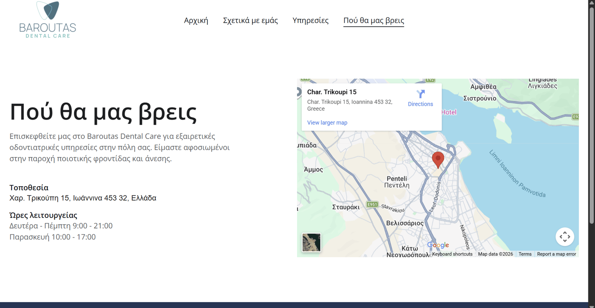The image size is (595, 308).
Task: Click the red location pin on map
Action: [438, 160]
